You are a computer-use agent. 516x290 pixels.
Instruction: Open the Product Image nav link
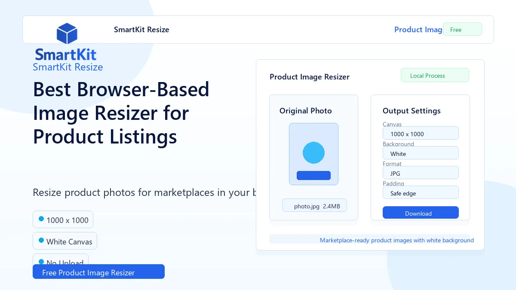coord(418,30)
